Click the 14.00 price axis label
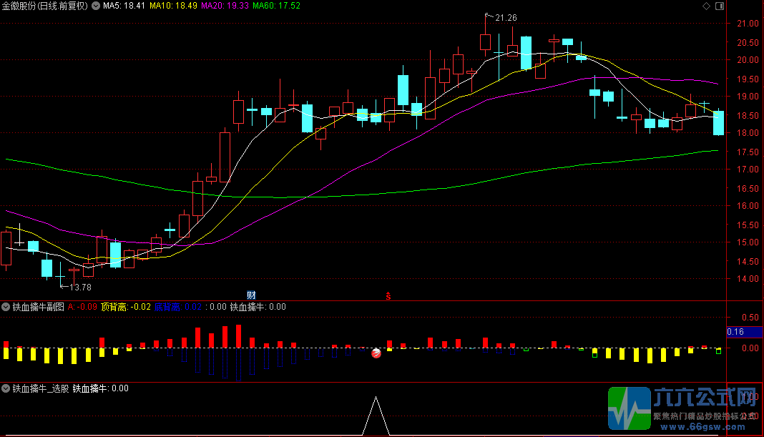This screenshot has height=437, width=764. coord(748,279)
